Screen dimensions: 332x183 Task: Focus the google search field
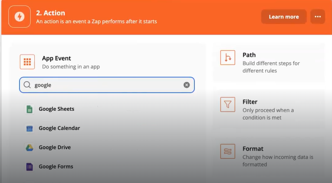[x=107, y=85]
